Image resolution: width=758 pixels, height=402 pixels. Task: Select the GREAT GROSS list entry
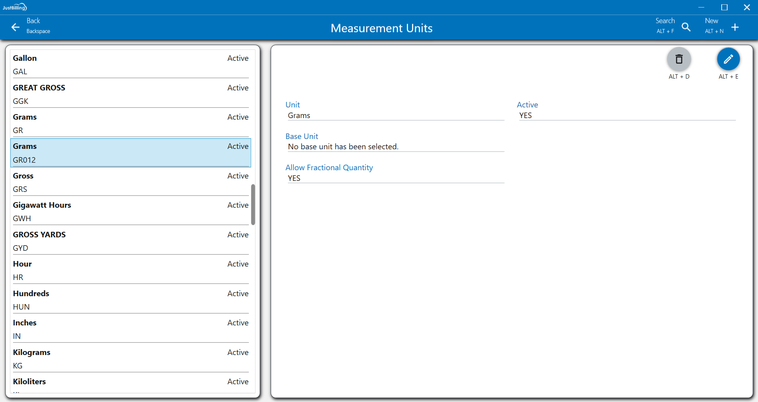(x=130, y=94)
